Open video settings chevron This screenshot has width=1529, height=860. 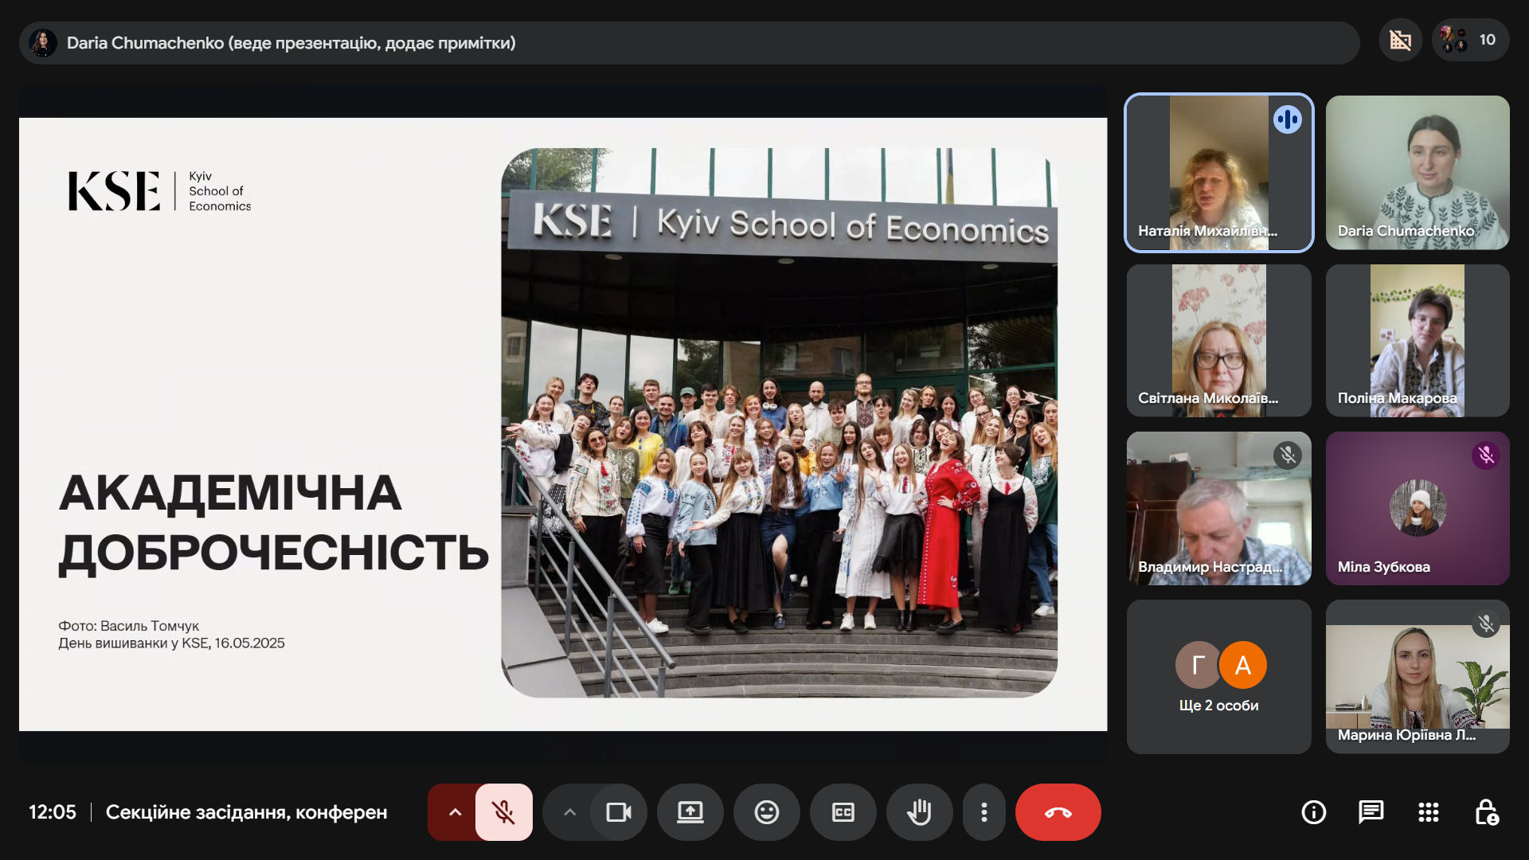click(x=569, y=812)
